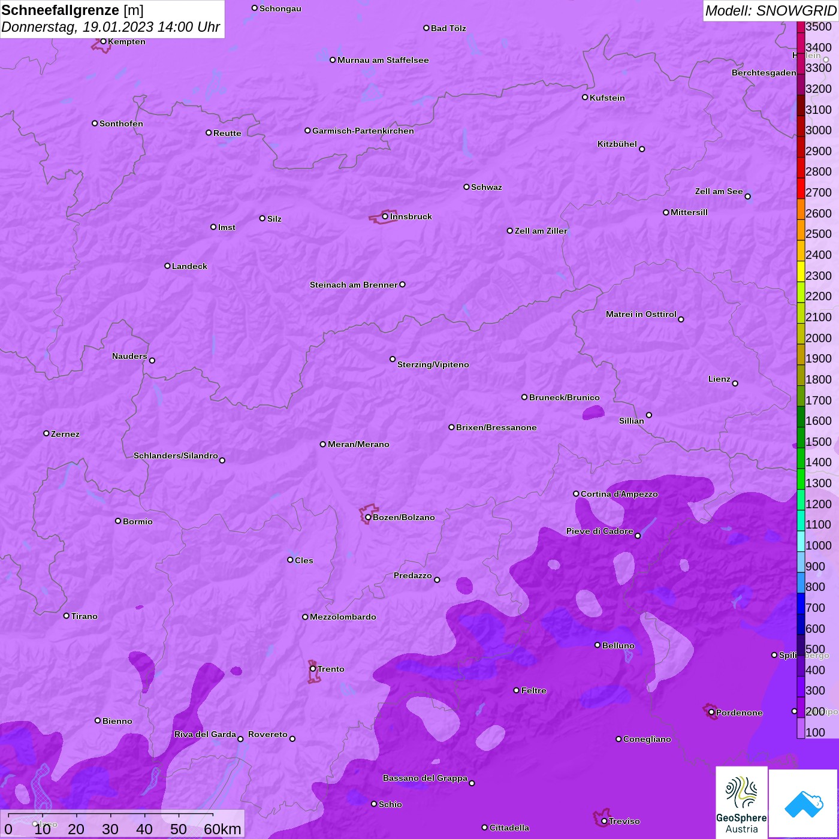Select the 700 m blue legend swatch

[801, 603]
